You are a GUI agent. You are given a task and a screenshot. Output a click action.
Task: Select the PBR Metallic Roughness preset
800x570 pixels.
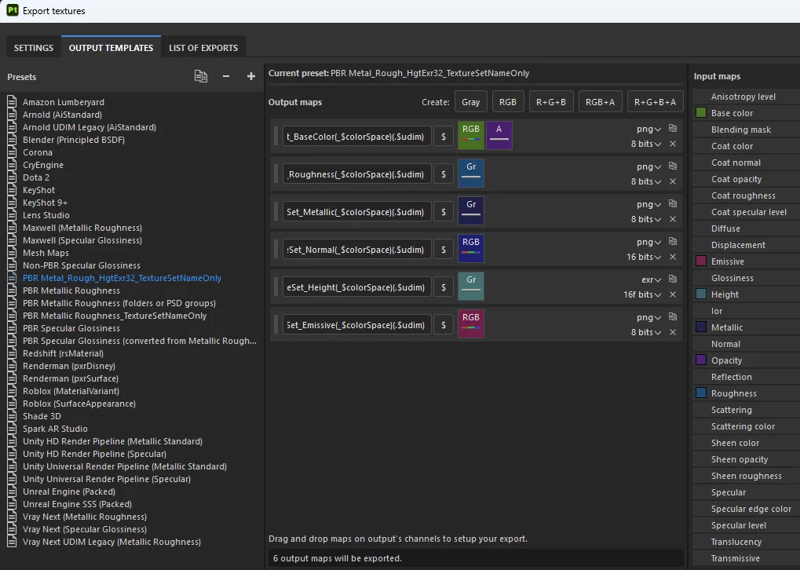click(x=71, y=290)
